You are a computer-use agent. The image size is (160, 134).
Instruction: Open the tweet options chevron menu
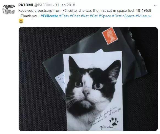point(155,5)
